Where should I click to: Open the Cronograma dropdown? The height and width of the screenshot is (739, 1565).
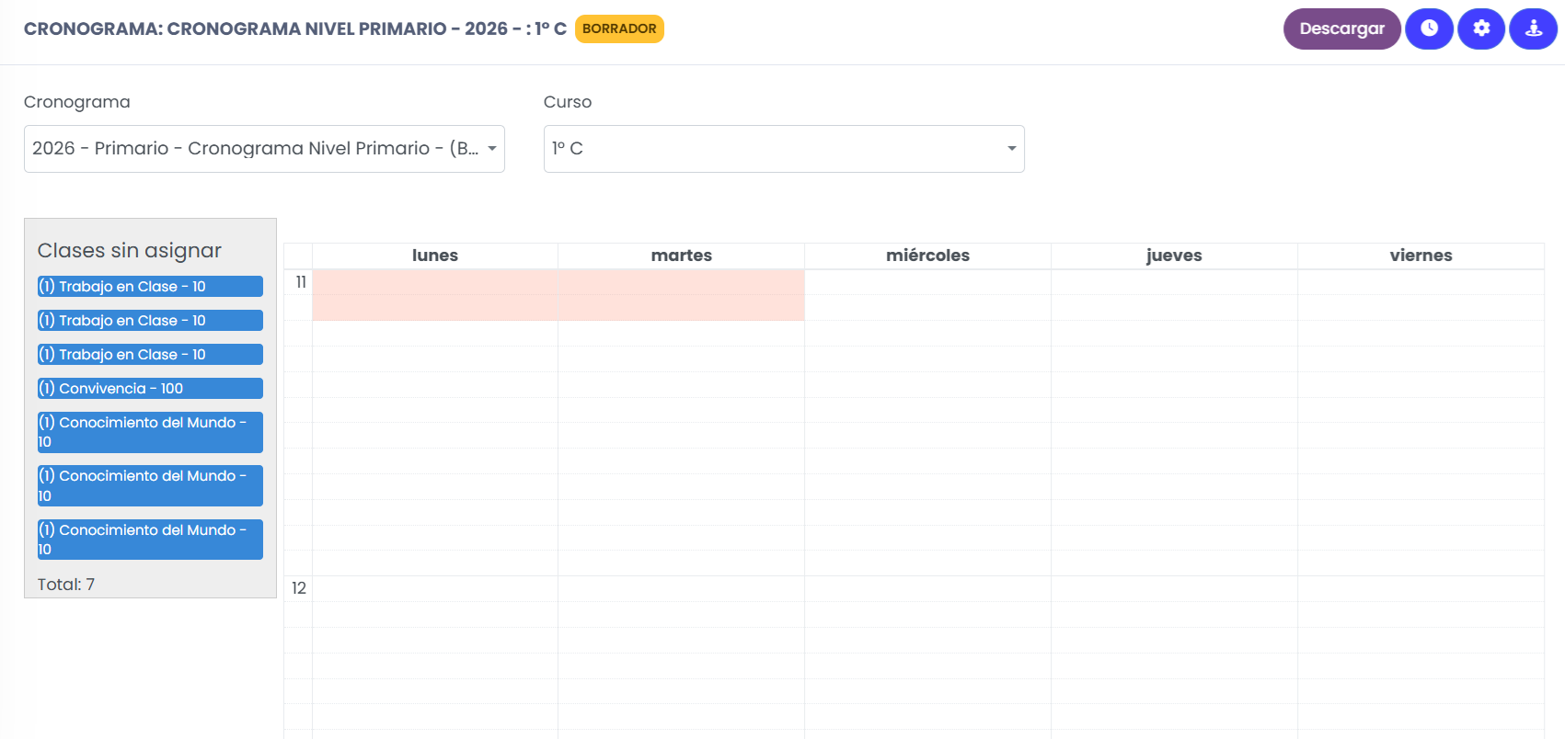click(264, 149)
